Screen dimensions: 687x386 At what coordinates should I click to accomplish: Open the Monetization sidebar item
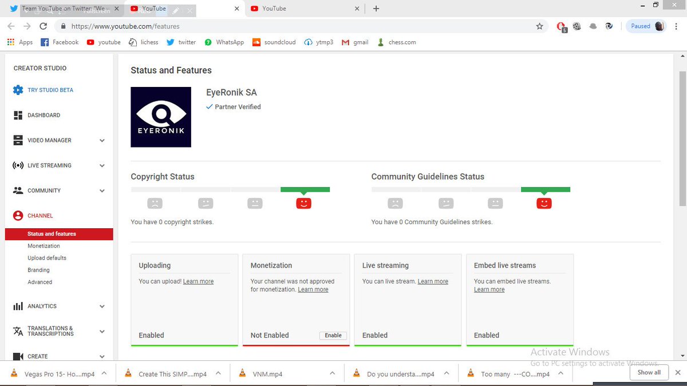tap(44, 246)
